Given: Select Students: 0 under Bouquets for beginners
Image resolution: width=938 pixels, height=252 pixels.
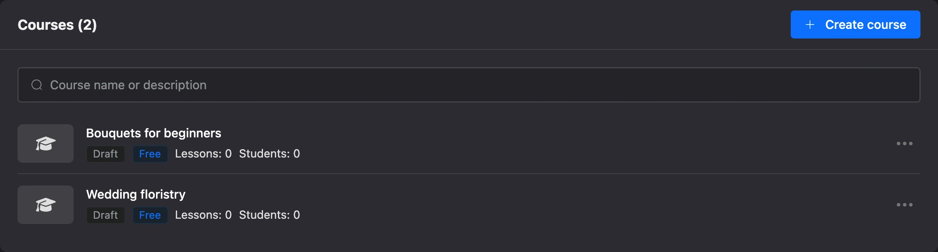Looking at the screenshot, I should point(270,154).
